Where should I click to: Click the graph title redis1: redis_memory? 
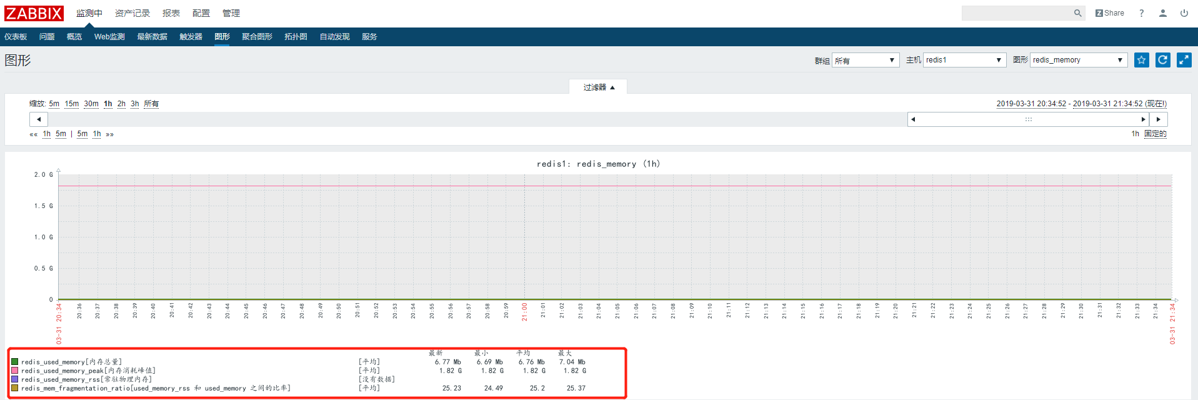[598, 164]
